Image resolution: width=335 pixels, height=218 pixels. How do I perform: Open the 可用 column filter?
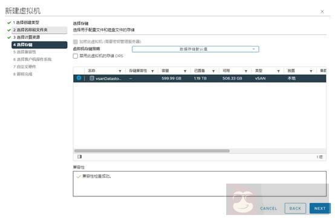coord(246,71)
